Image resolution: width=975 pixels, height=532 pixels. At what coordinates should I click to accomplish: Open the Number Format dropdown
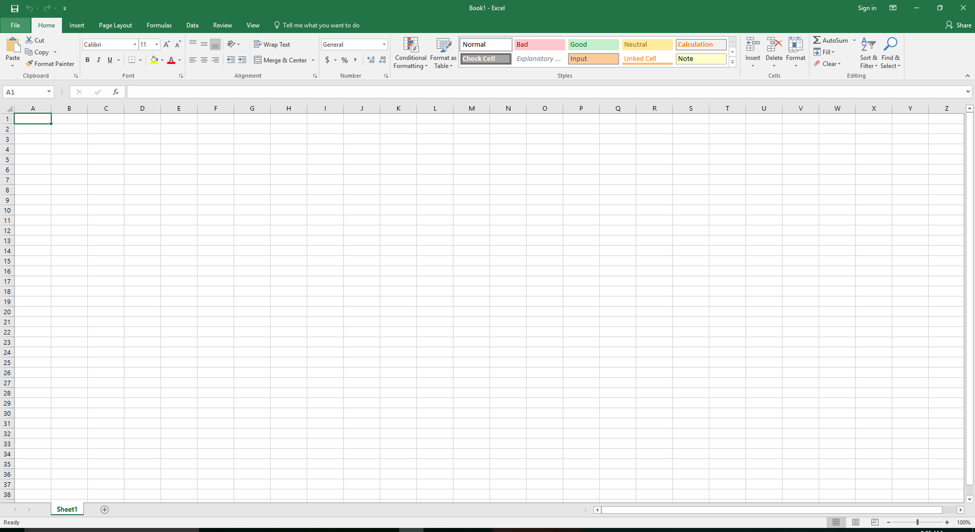click(x=383, y=44)
